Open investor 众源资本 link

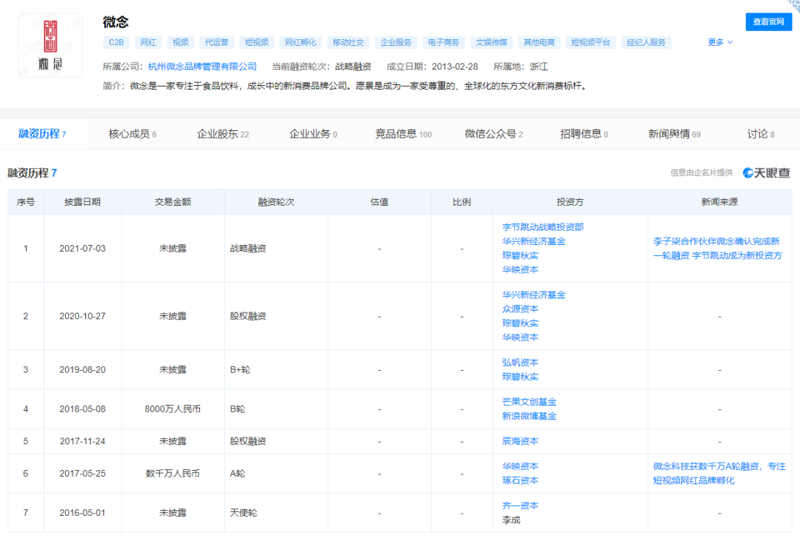point(520,309)
